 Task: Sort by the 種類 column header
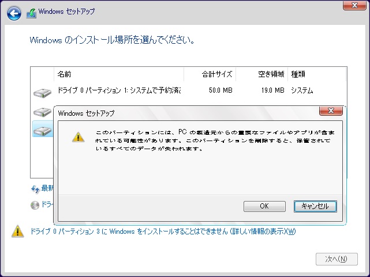[x=317, y=74]
